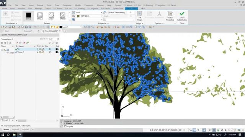245x137 pixels.
Task: Expand the Properties panel arrow
Action: 108,24
